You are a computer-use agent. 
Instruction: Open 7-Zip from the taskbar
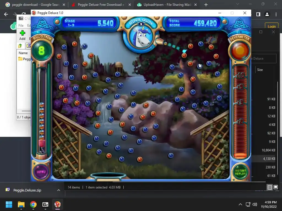coord(45,204)
